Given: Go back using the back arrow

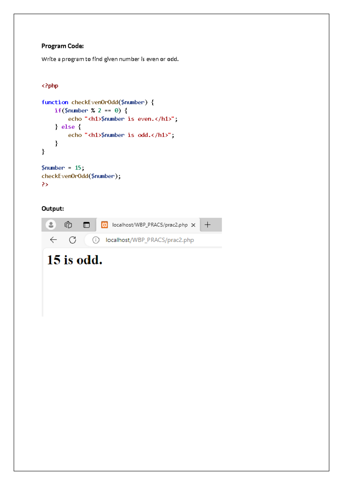Looking at the screenshot, I should click(53, 240).
